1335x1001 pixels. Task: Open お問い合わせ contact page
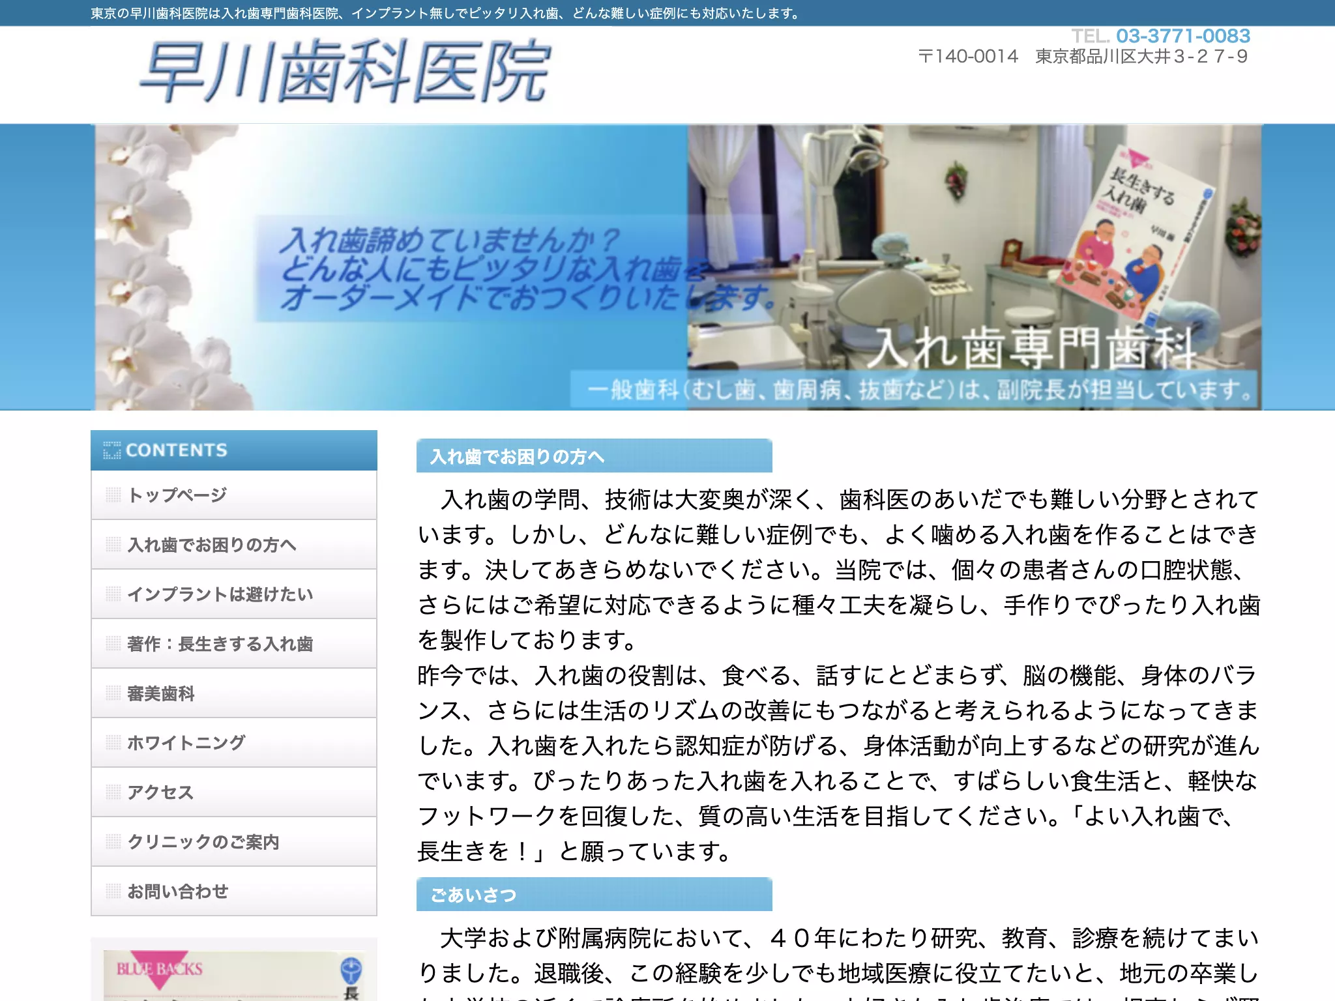[233, 892]
